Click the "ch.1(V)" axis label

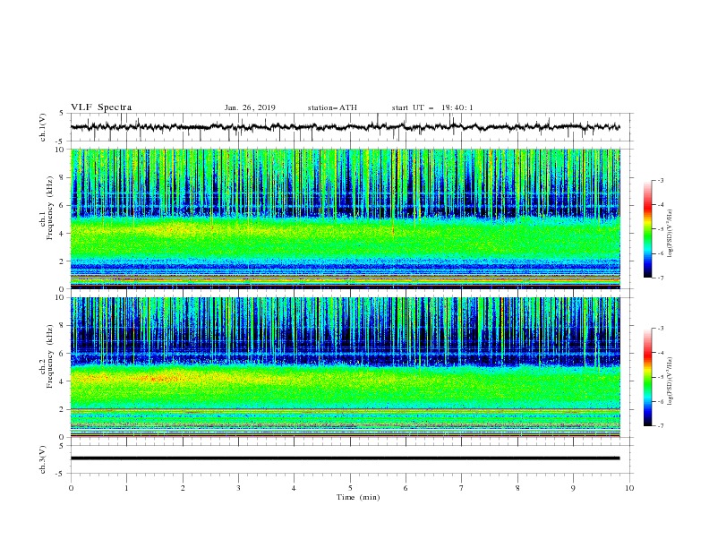43,127
